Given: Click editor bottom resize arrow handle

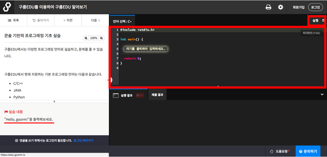Looking at the screenshot, I should click(218, 86).
